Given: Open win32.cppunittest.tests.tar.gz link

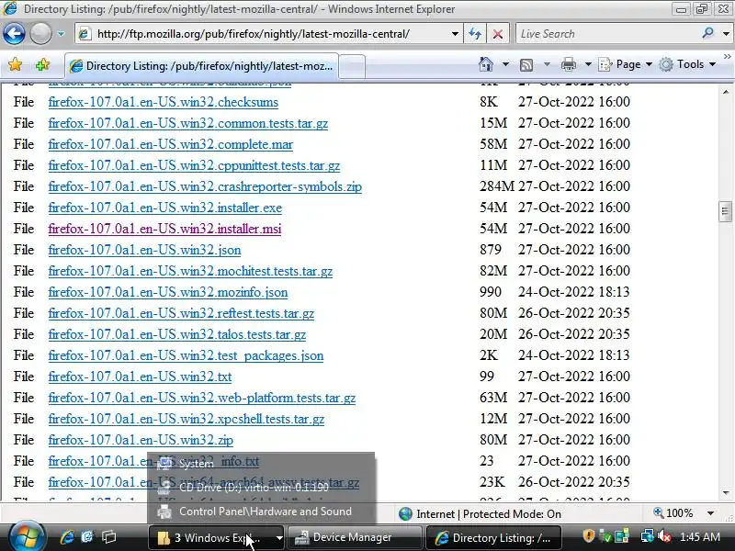Looking at the screenshot, I should point(194,165).
